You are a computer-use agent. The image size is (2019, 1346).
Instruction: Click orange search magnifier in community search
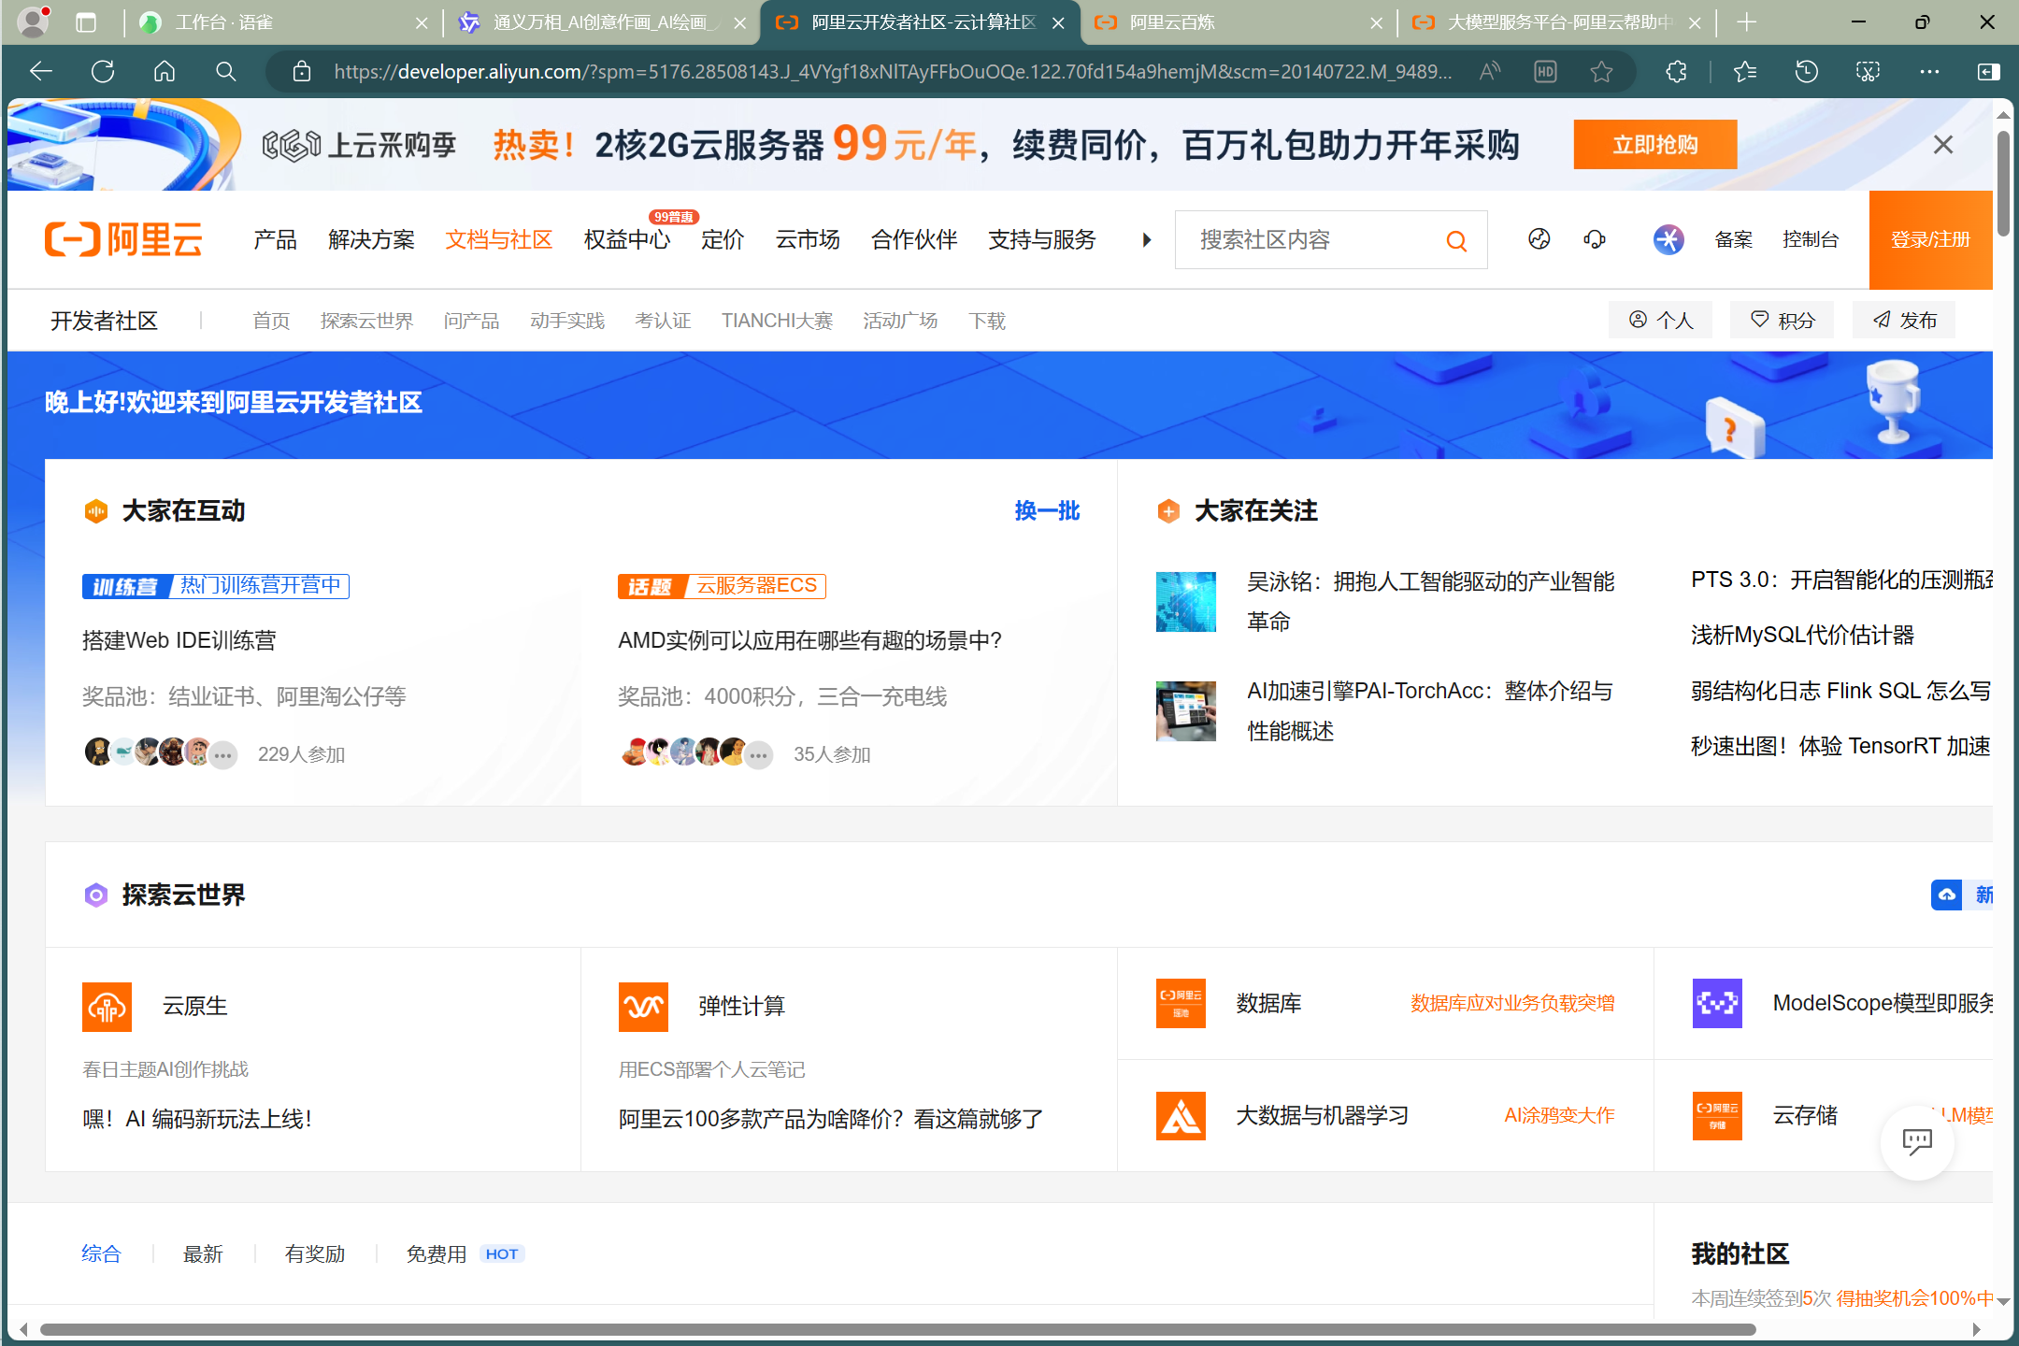pyautogui.click(x=1456, y=241)
